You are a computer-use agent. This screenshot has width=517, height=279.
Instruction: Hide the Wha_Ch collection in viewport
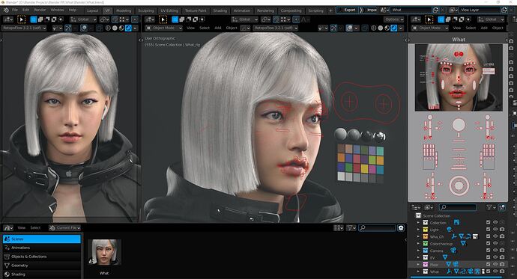495,236
